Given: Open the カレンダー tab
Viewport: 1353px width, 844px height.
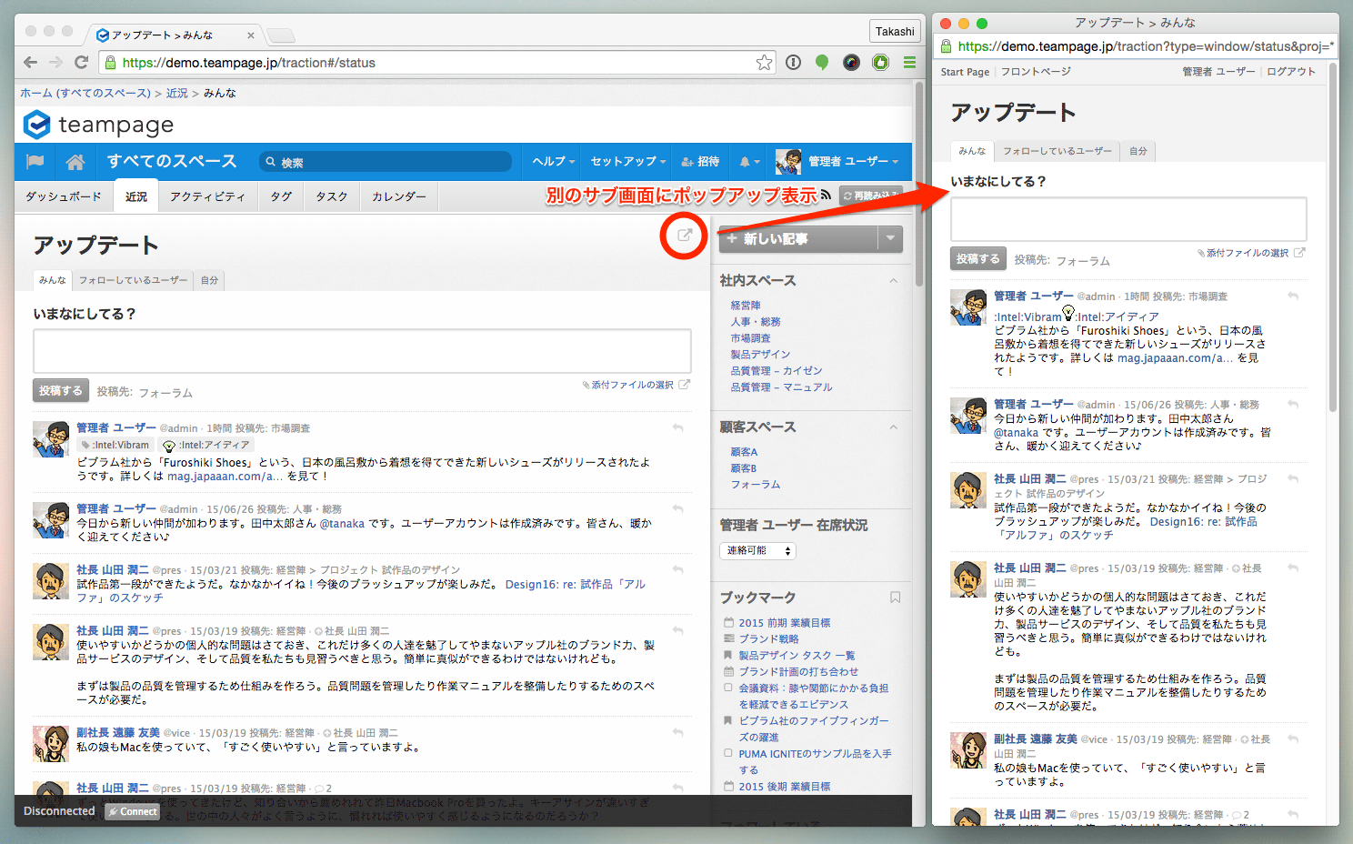Looking at the screenshot, I should click(x=399, y=196).
